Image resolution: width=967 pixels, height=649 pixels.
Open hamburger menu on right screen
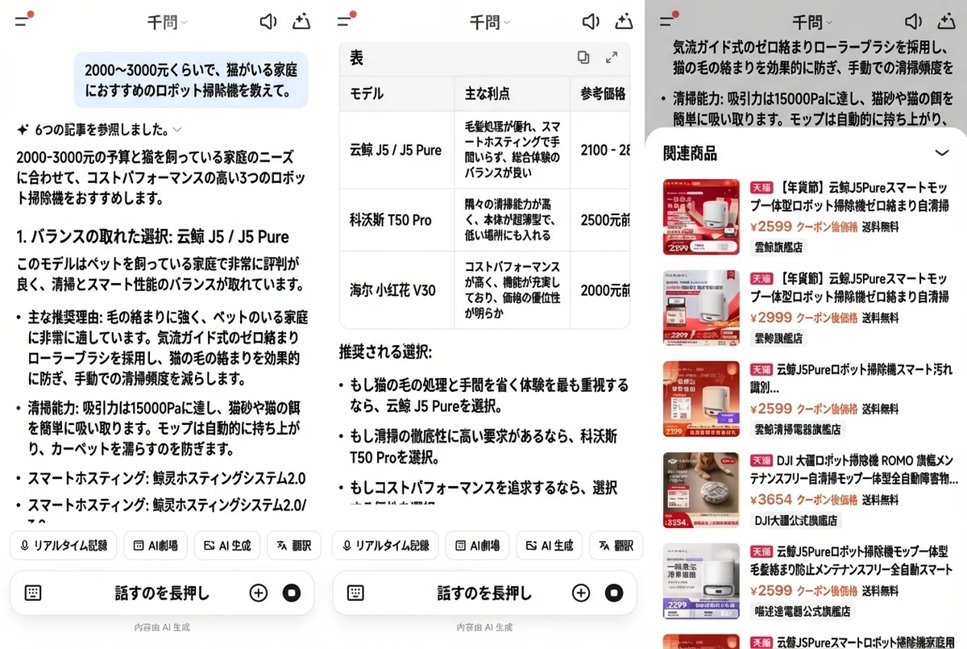click(x=668, y=21)
